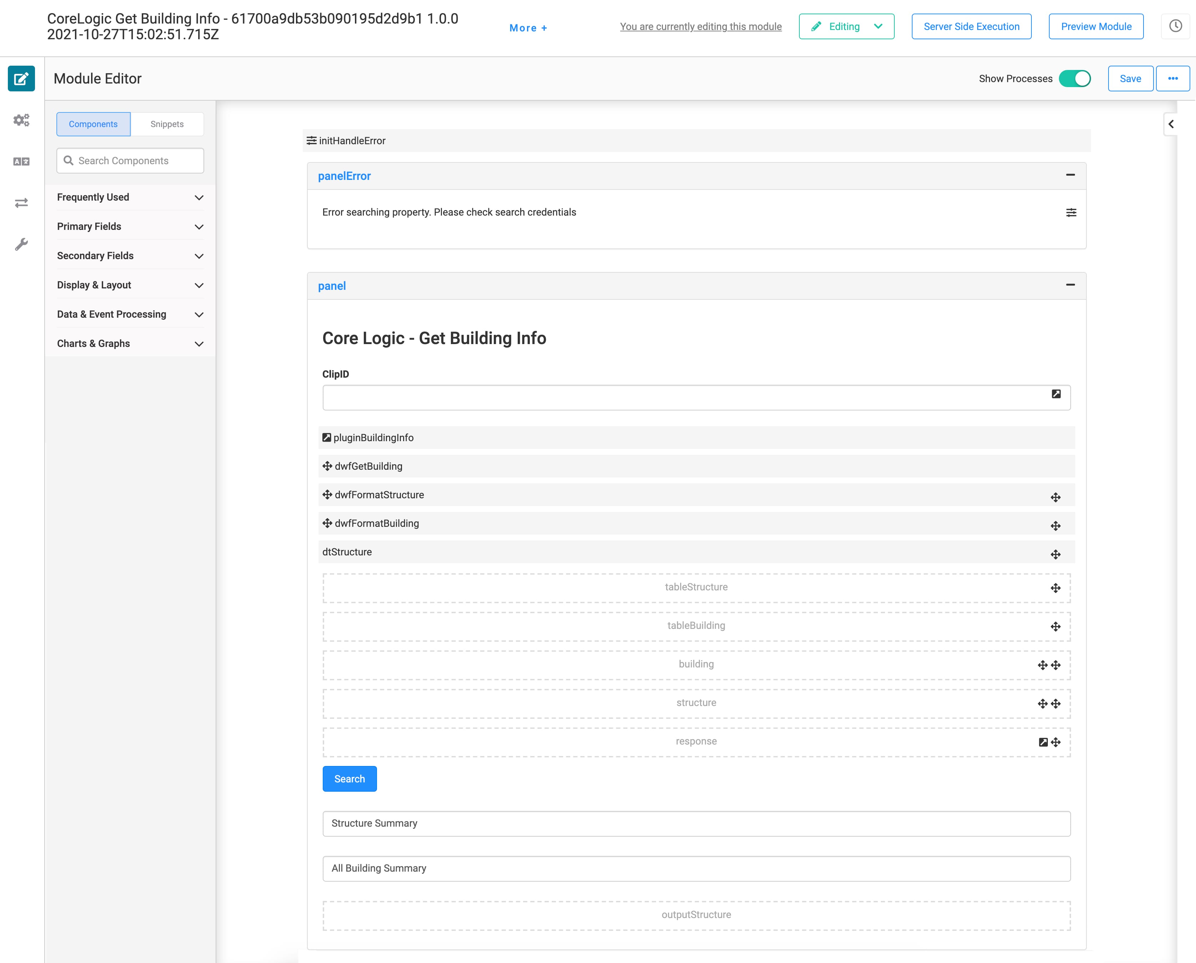Open the Module Editor pencil icon
The image size is (1196, 963).
21,79
